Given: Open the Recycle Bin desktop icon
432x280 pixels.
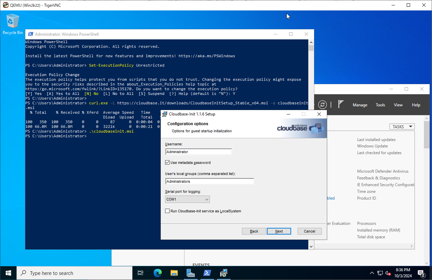Looking at the screenshot, I should [13, 24].
